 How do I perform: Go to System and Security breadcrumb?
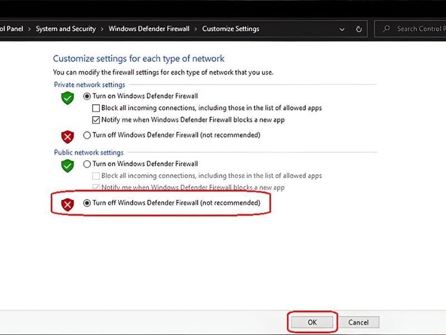pos(66,29)
